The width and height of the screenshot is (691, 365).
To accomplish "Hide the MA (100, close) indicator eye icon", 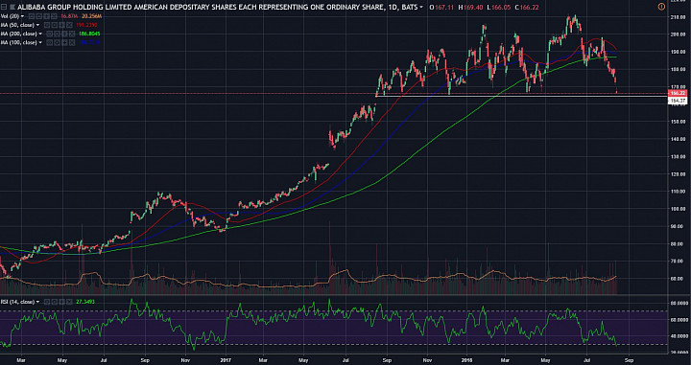I will pos(49,43).
